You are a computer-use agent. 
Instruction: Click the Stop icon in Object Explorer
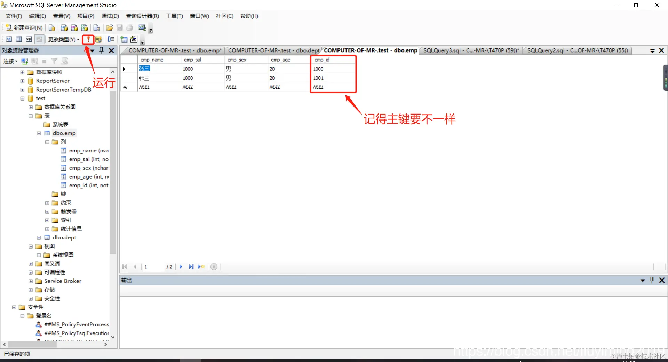pyautogui.click(x=44, y=61)
